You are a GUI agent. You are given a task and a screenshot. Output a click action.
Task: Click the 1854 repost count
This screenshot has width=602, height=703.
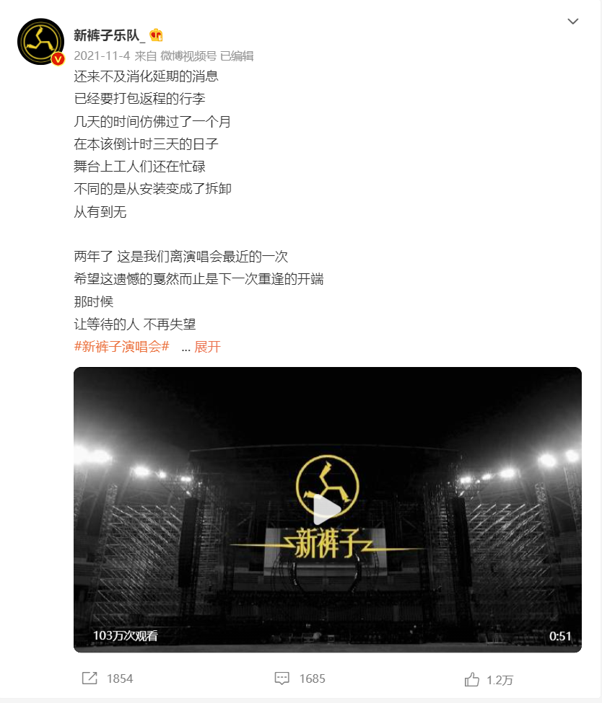(120, 678)
